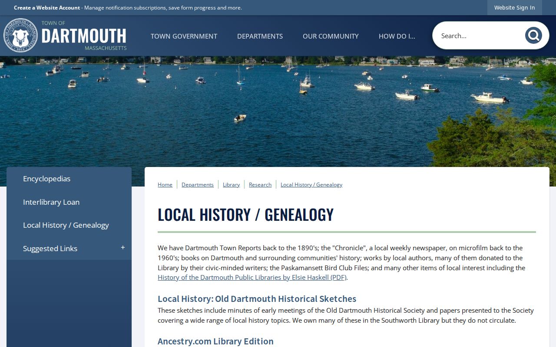Image resolution: width=556 pixels, height=347 pixels.
Task: Go to Home breadcrumb link
Action: click(165, 184)
